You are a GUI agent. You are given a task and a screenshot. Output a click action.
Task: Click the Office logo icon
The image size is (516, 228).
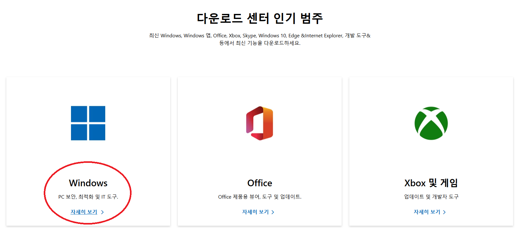pos(260,123)
